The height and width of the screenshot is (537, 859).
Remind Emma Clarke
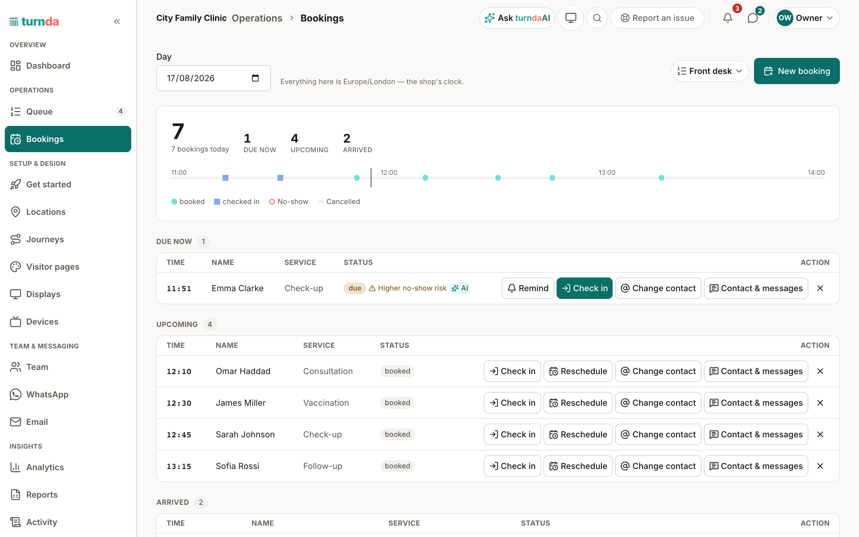[x=528, y=288]
